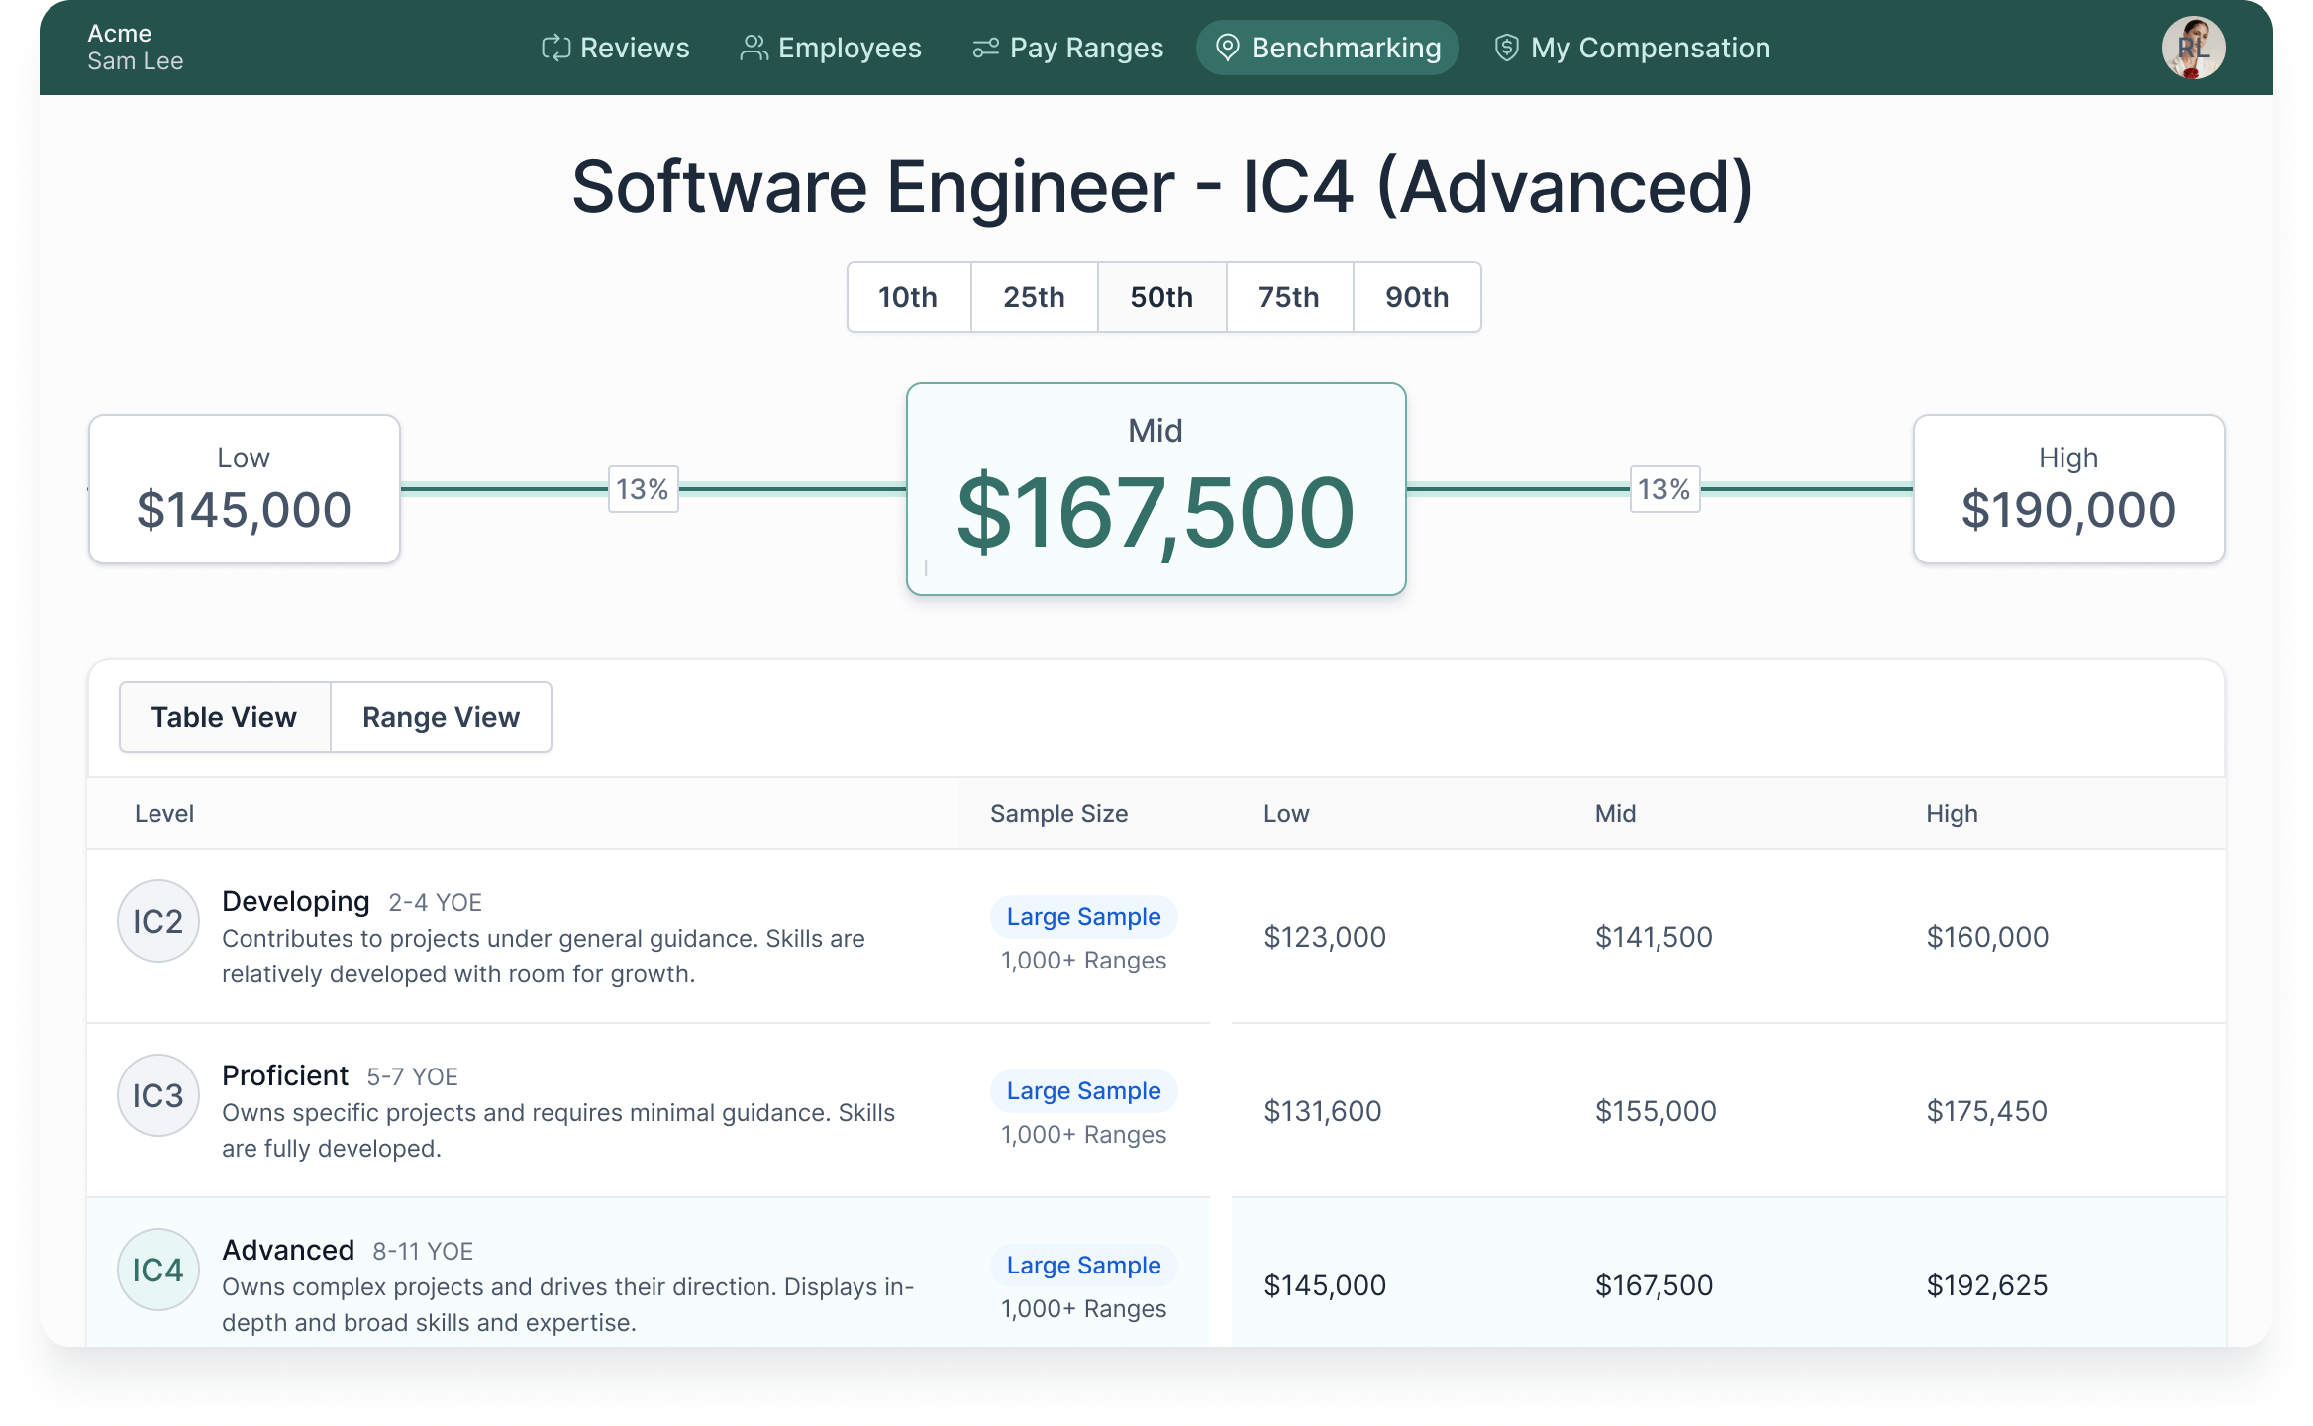Click the Mid salary card showing $167,500
2313x1426 pixels.
click(x=1156, y=489)
